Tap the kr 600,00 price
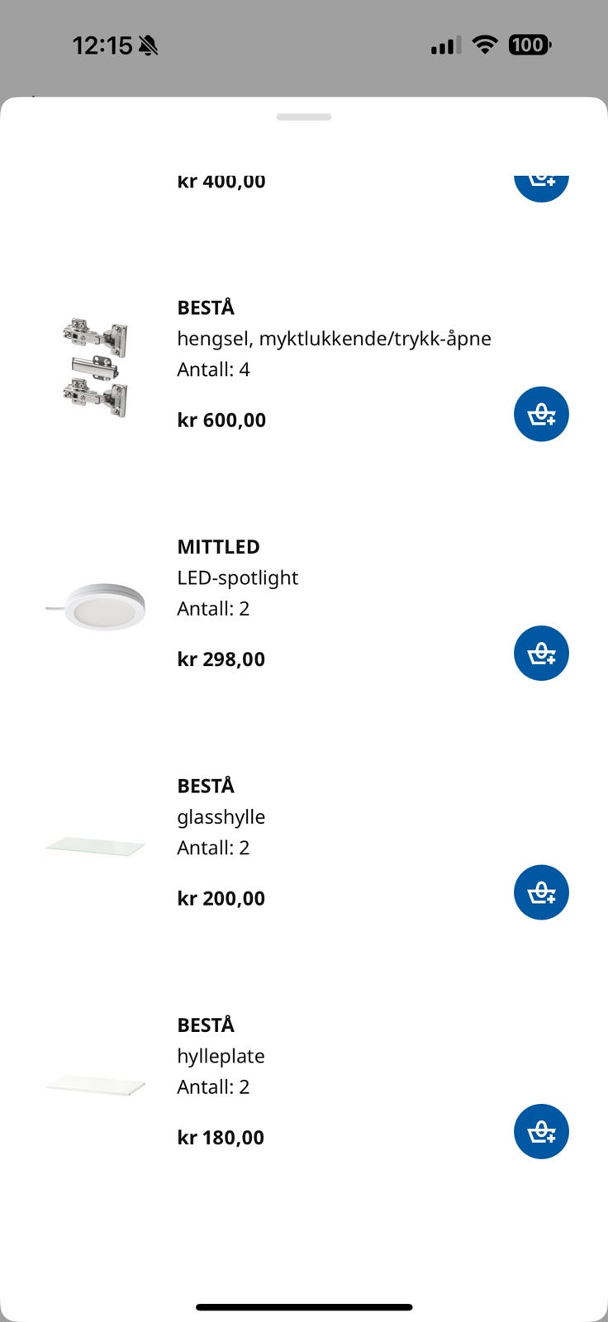The width and height of the screenshot is (608, 1322). coord(221,420)
